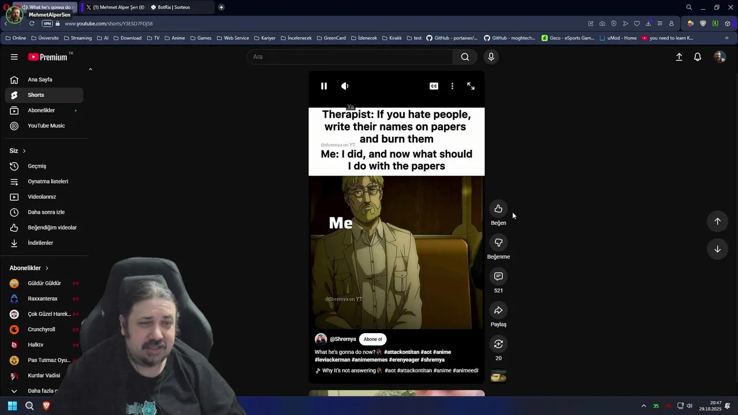Open the YouTube hamburger guide menu
This screenshot has height=415, width=738.
click(x=14, y=56)
